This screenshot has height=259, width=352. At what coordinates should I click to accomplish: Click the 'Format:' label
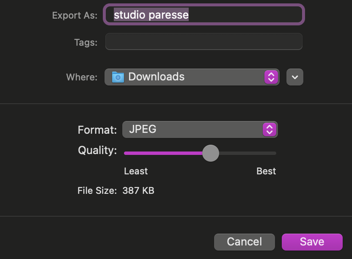pyautogui.click(x=97, y=130)
